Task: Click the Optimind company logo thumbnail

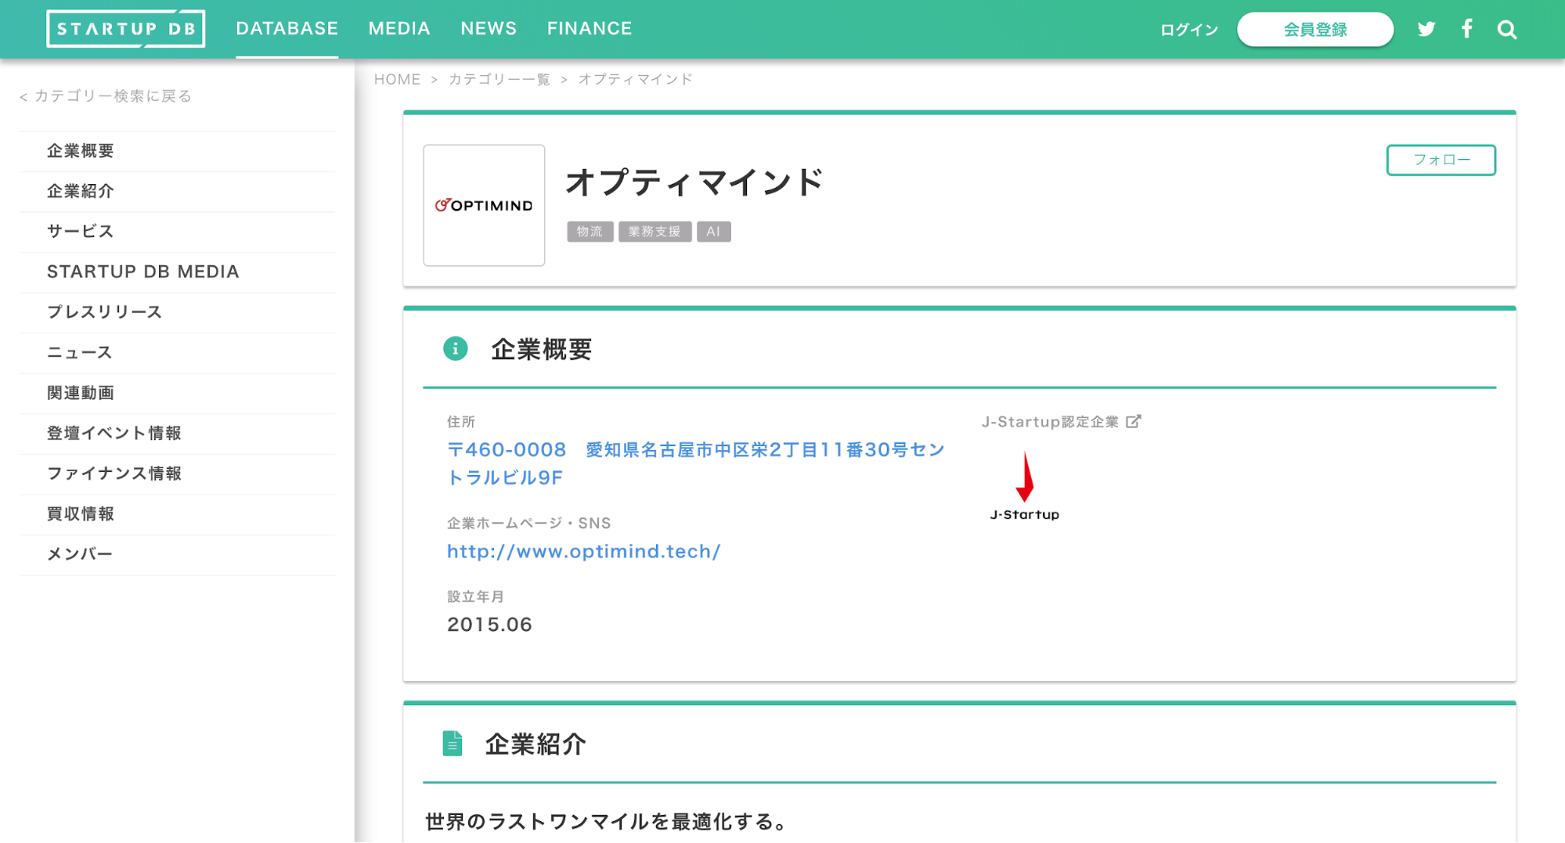Action: tap(484, 205)
